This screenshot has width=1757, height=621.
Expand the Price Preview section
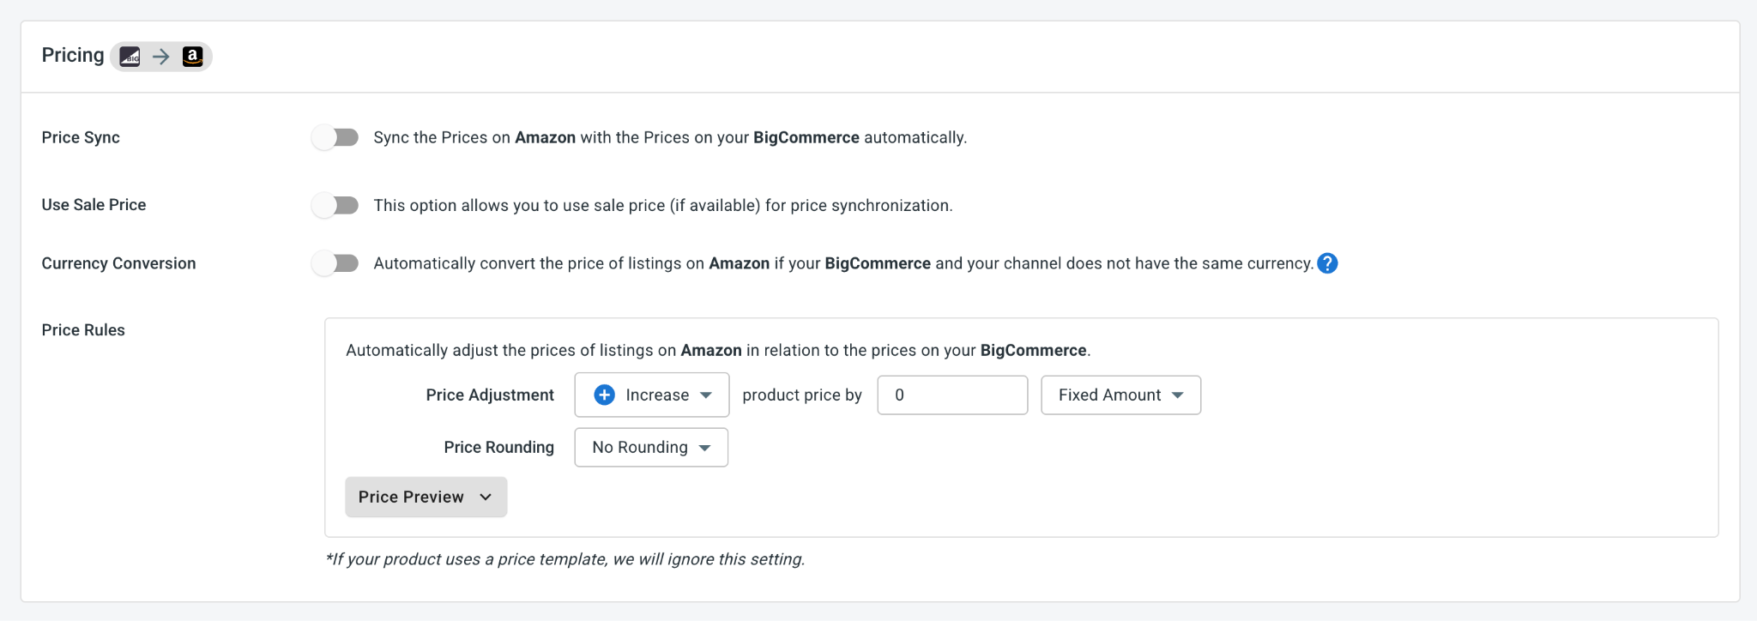pos(426,497)
